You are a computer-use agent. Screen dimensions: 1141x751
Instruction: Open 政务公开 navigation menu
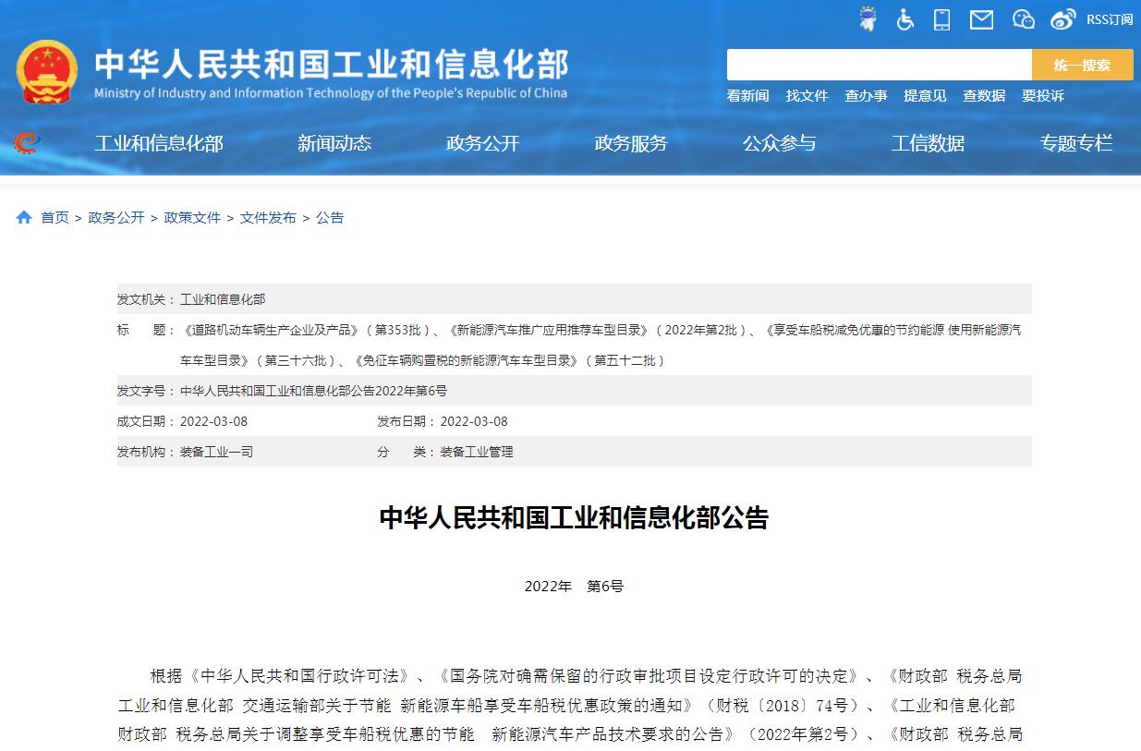pyautogui.click(x=482, y=143)
